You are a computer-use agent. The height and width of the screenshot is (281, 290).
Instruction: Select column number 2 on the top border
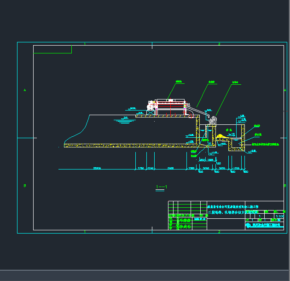(219, 44)
